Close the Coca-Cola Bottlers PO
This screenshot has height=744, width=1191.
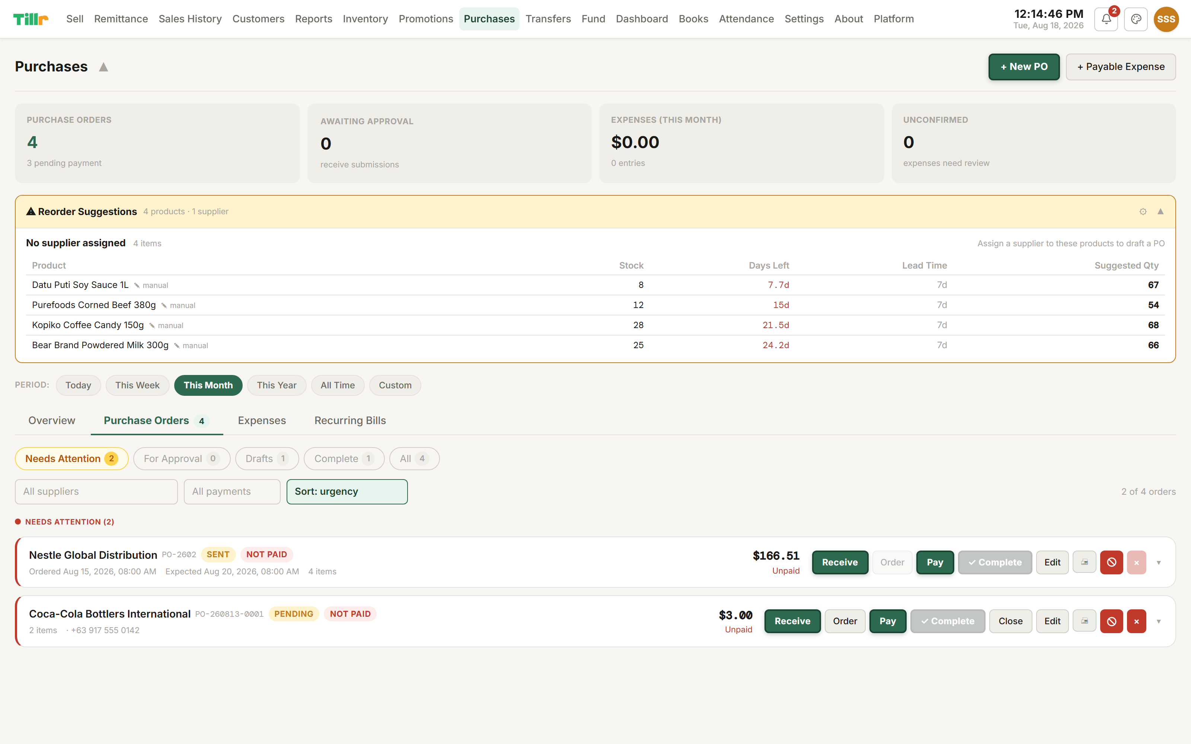[x=1010, y=622]
